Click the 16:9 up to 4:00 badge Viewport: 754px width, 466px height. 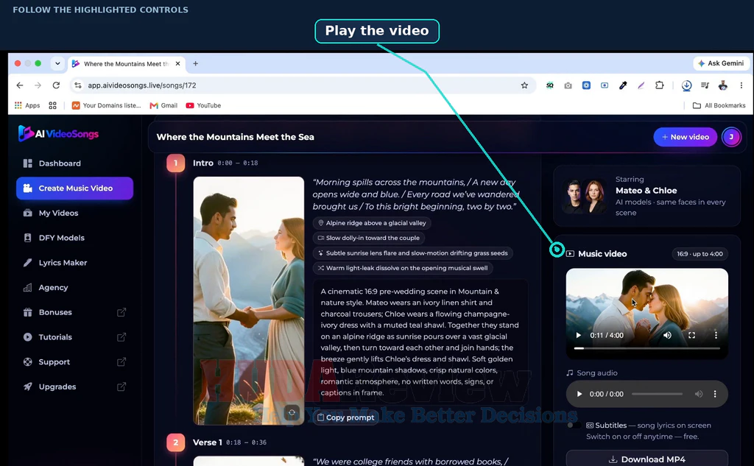point(700,254)
